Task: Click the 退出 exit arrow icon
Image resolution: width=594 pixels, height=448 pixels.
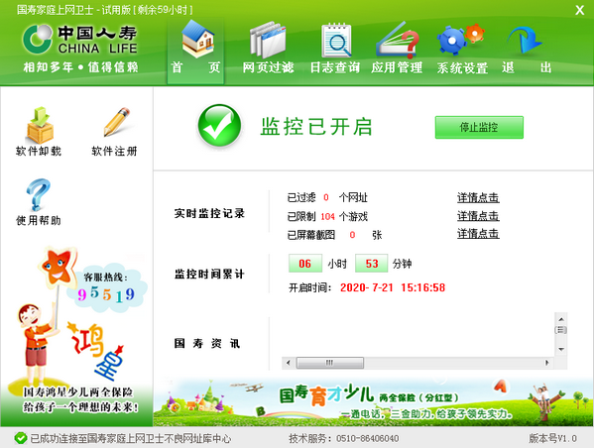Action: coord(525,40)
